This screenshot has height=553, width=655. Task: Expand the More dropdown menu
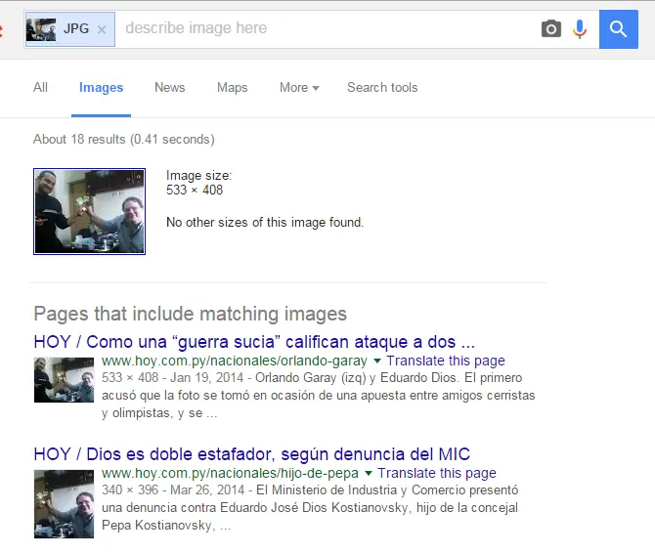[x=299, y=87]
